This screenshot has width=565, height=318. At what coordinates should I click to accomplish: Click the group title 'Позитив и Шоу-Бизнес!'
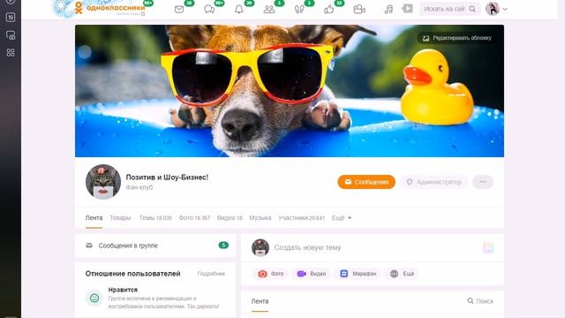167,177
